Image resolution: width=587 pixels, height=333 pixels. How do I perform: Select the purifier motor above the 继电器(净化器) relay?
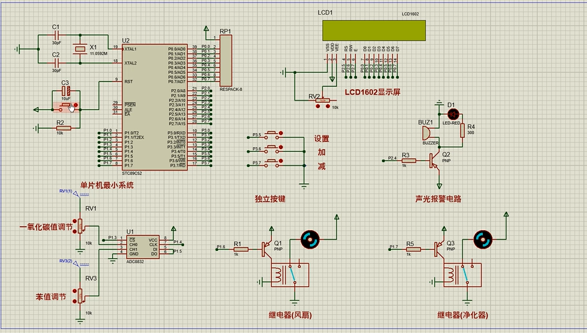(x=481, y=240)
